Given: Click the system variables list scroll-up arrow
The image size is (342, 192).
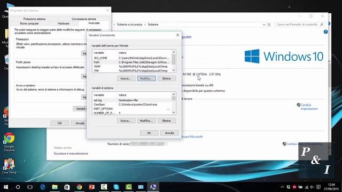Looking at the screenshot, I should coord(174,94).
